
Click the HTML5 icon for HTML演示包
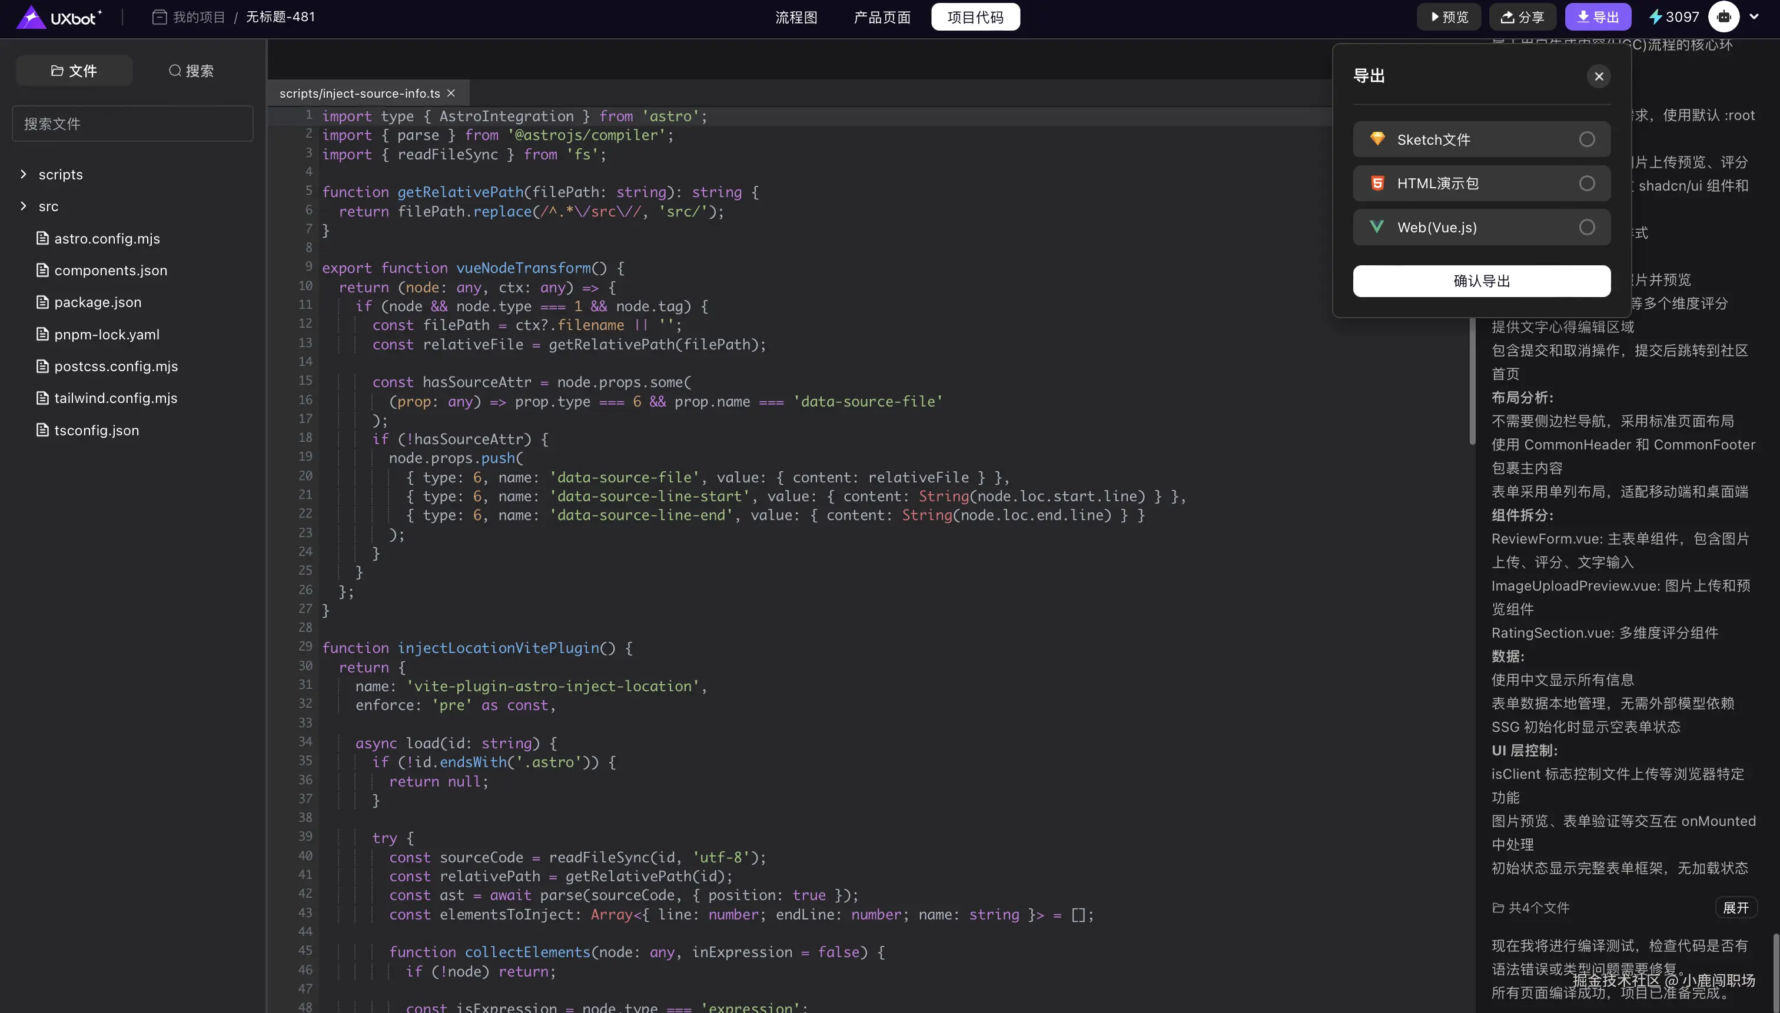pos(1377,183)
